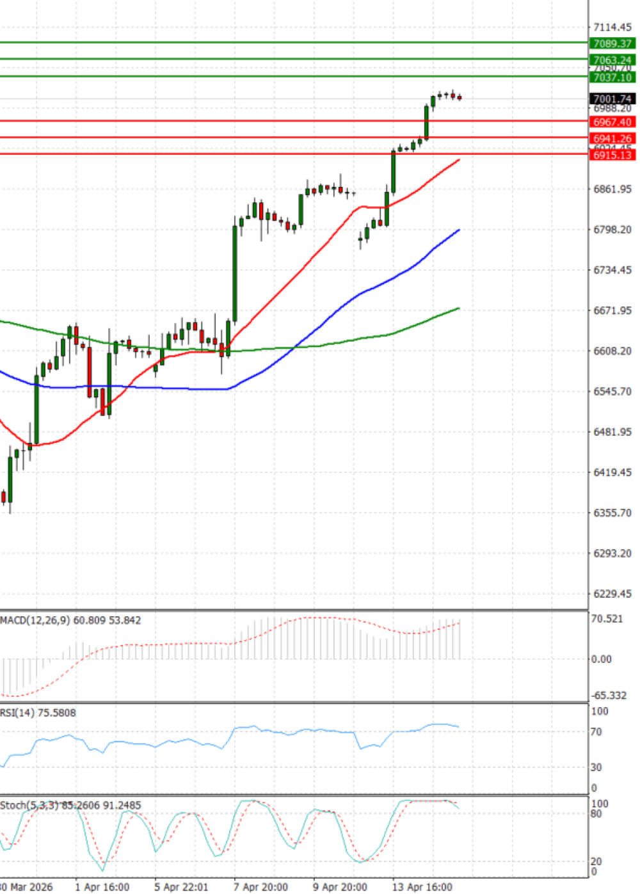Viewport: 640px width, 894px height.
Task: Click the 7 Apr 20:00 time axis label
Action: pos(260,887)
